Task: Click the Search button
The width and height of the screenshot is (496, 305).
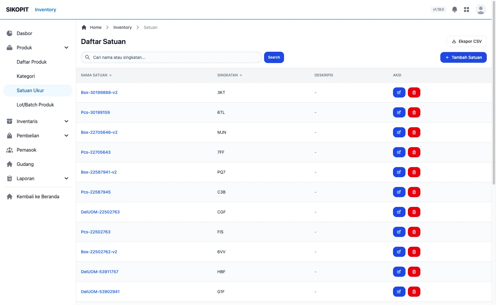Action: coord(274,57)
